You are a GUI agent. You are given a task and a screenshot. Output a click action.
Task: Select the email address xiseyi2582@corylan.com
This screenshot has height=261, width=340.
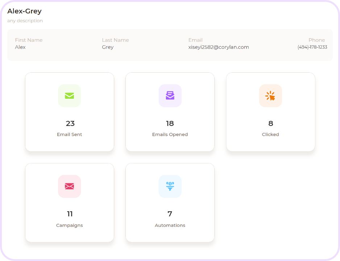click(x=219, y=47)
